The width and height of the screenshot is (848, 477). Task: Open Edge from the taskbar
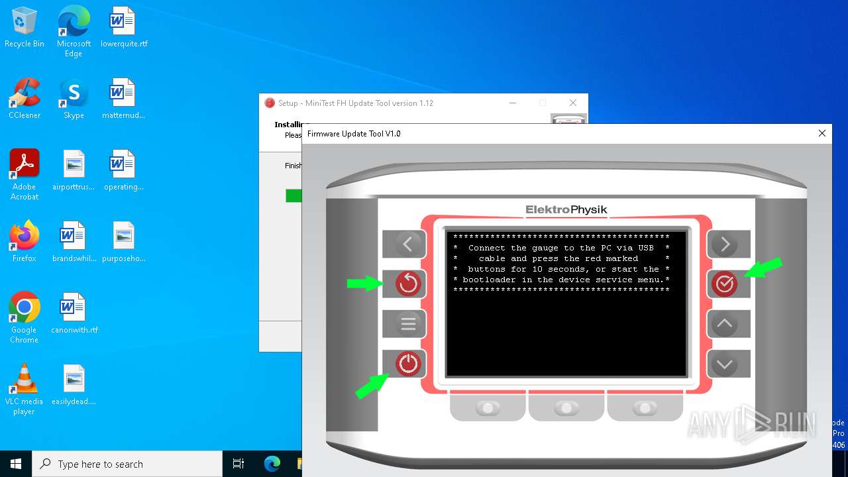tap(272, 464)
